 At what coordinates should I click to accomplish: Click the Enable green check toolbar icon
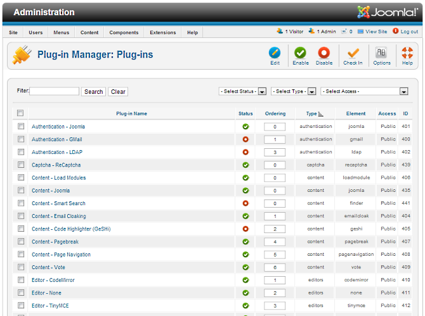coord(300,53)
